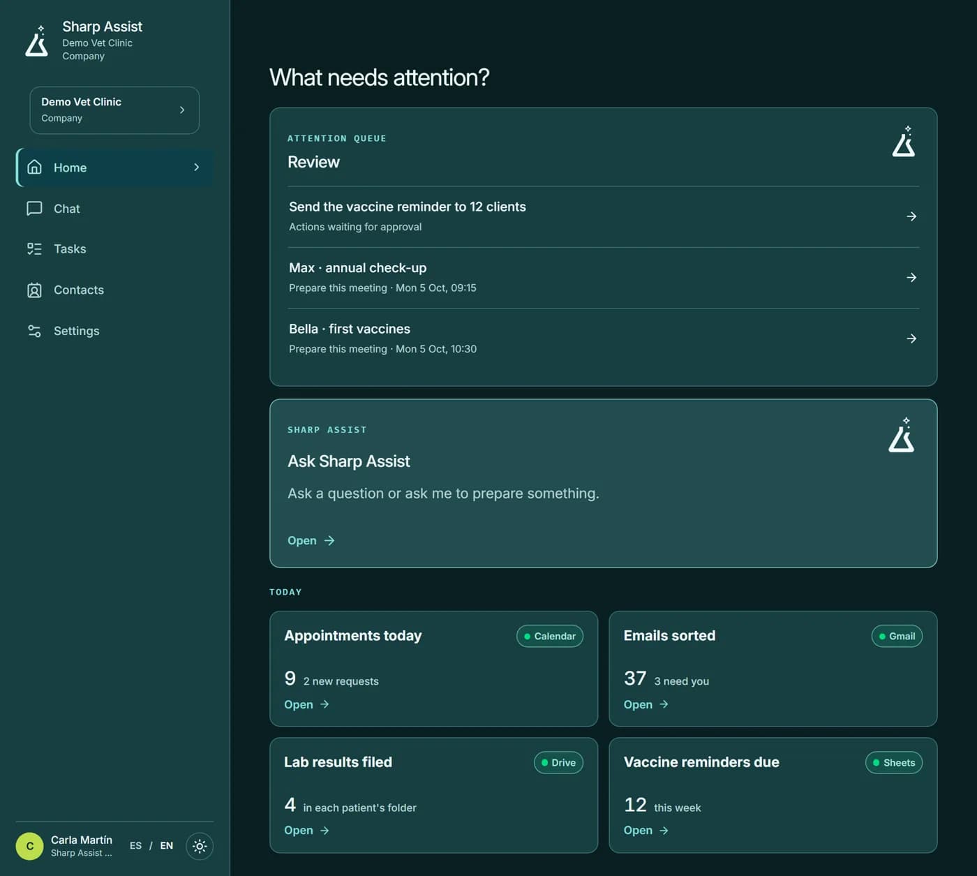Screen dimensions: 977x876
Task: Click arrow beside Max annual check-up
Action: click(x=911, y=278)
